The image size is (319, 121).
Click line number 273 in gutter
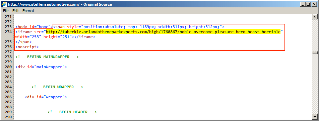click(x=8, y=27)
